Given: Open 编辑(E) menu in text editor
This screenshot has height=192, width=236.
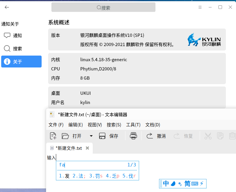Looking at the screenshot, I should tap(75, 125).
